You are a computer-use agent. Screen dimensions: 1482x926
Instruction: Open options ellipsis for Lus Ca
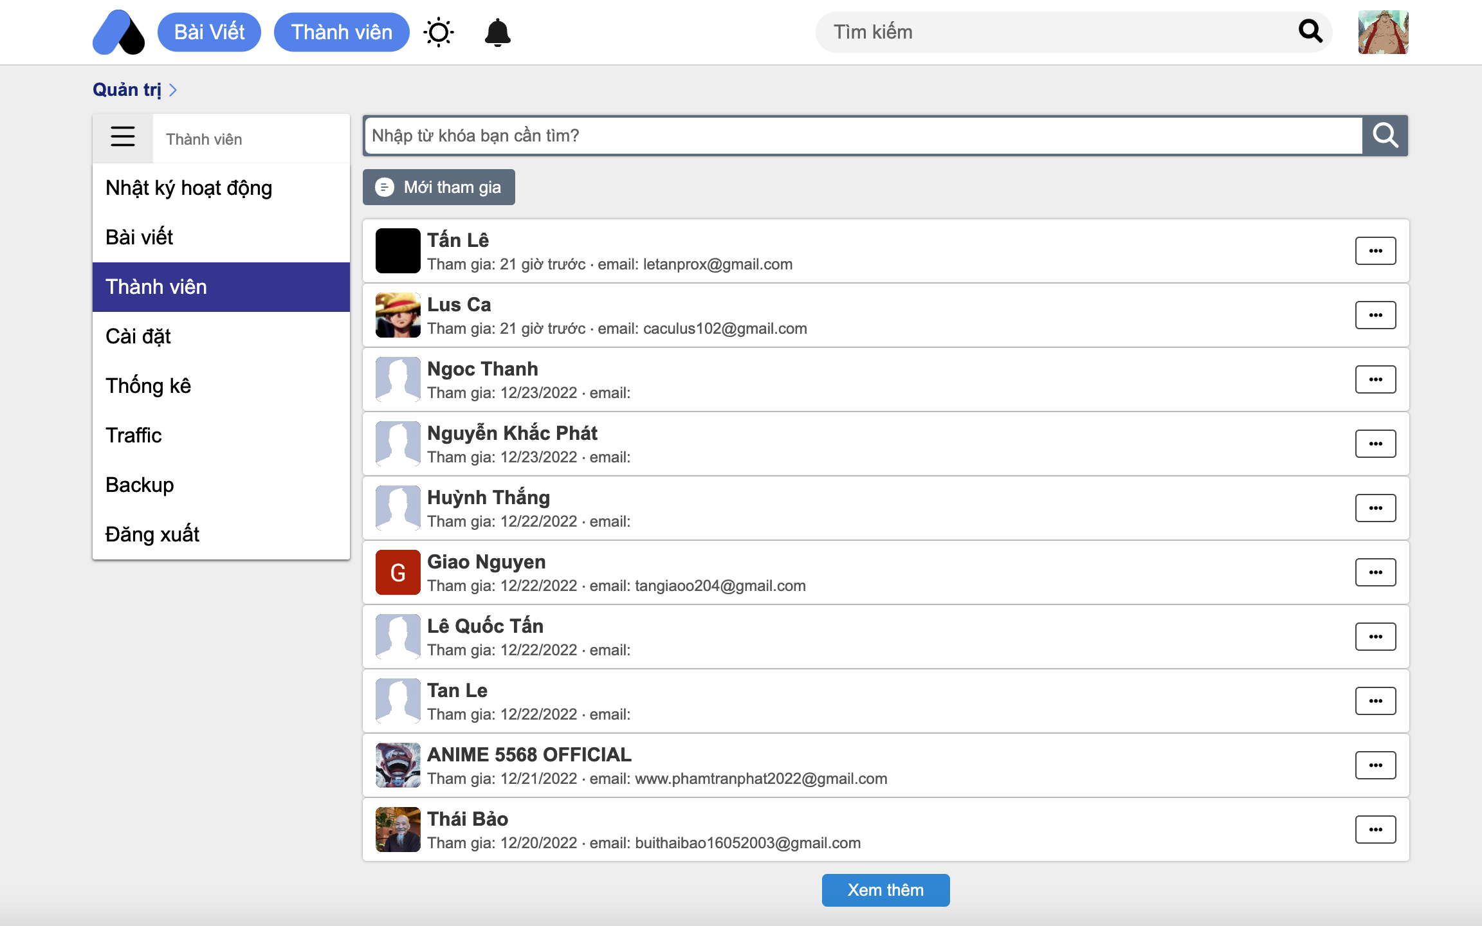tap(1376, 314)
